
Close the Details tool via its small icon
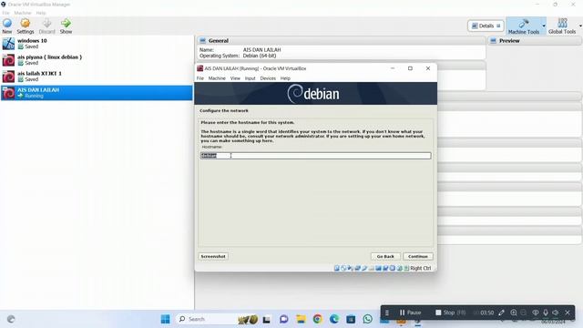click(x=498, y=26)
